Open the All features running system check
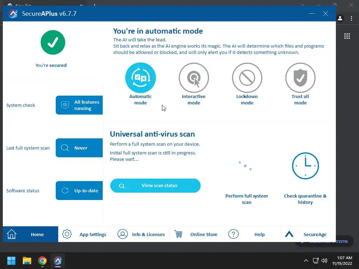The height and width of the screenshot is (269, 359). point(79,105)
